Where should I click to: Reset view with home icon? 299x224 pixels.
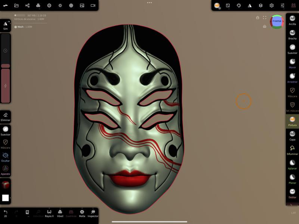click(265, 26)
